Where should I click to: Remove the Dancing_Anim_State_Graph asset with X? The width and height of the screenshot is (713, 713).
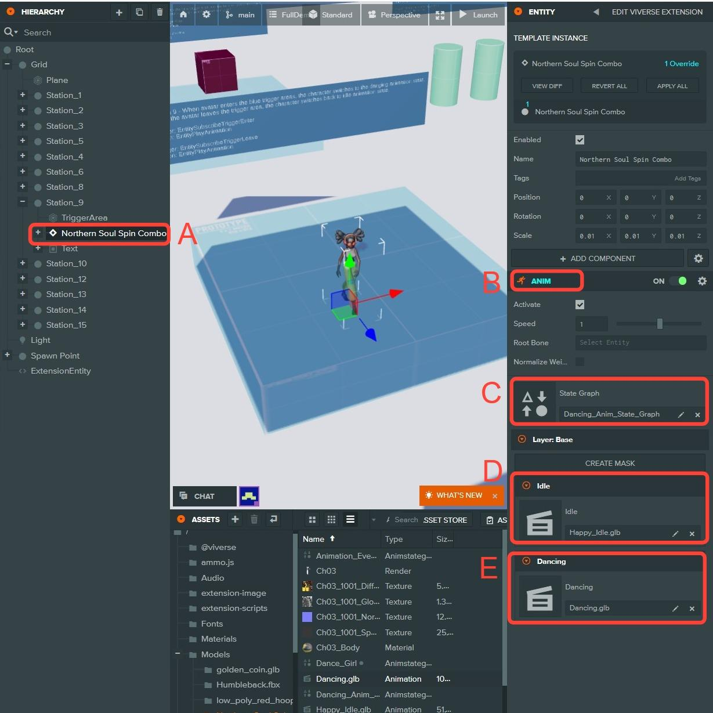point(697,415)
